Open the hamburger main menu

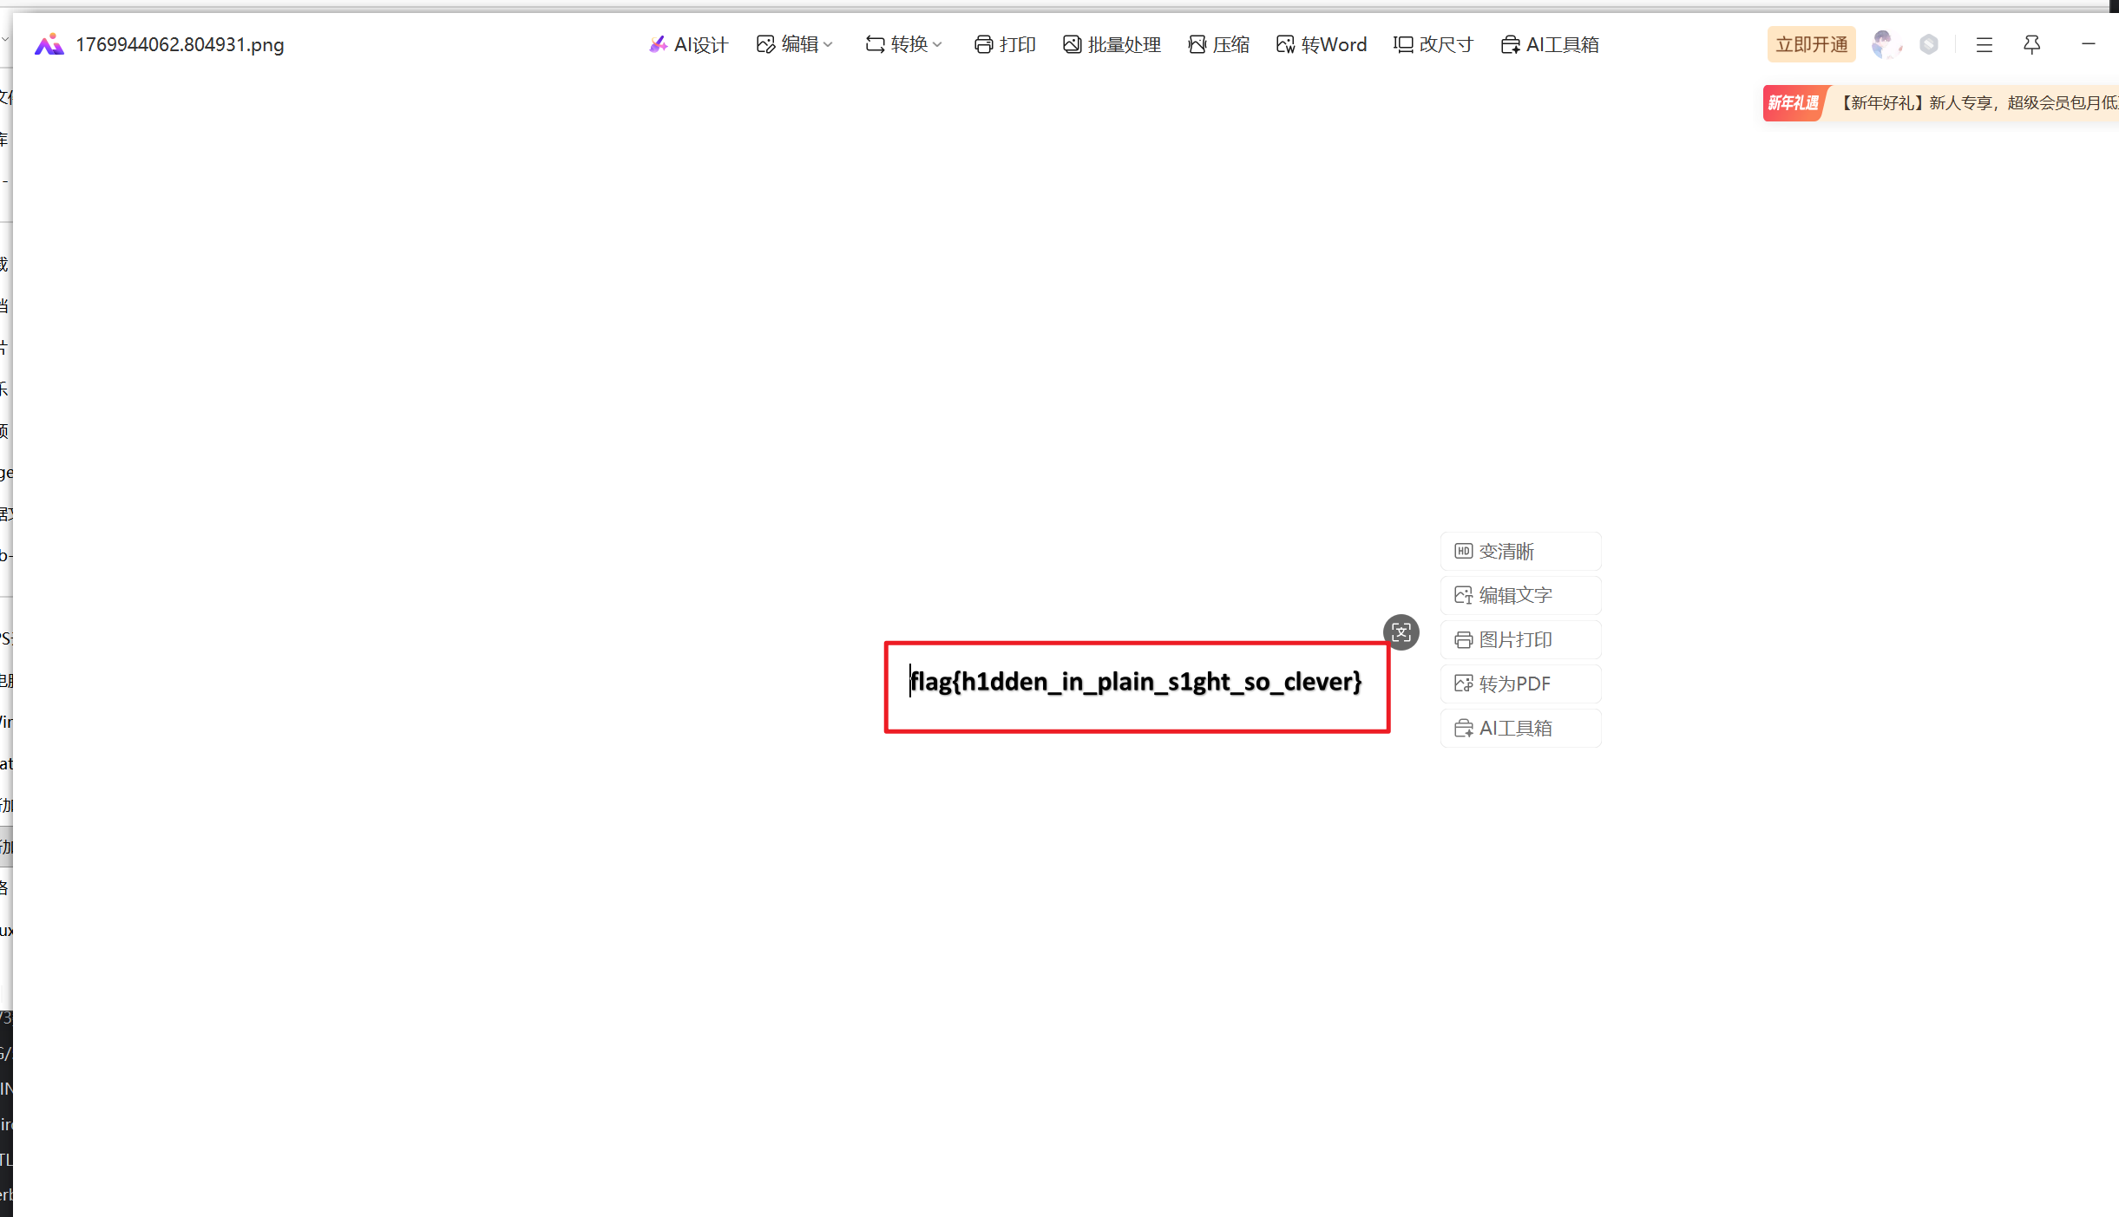[x=1984, y=44]
